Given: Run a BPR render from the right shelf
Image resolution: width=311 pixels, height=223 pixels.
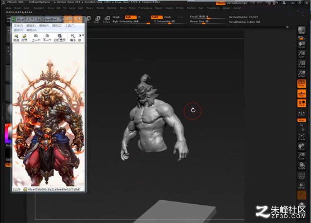Looking at the screenshot, I should (301, 31).
